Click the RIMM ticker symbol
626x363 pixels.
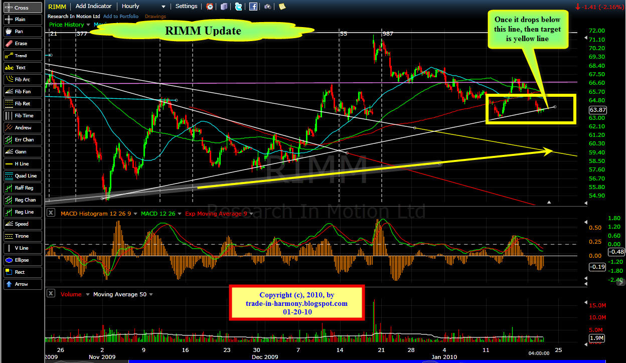click(x=57, y=7)
